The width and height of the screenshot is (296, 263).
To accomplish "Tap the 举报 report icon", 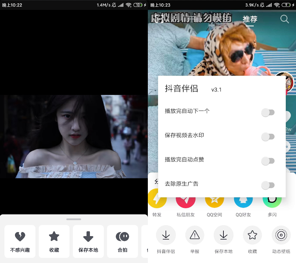I will click(x=194, y=235).
